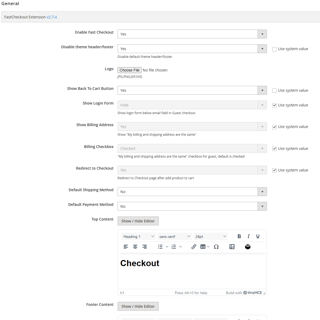The width and height of the screenshot is (320, 320).
Task: Insert a bullet list in editor
Action: pos(160,247)
